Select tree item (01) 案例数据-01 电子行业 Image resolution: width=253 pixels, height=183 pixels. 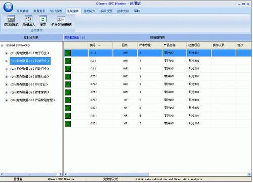(x=29, y=53)
